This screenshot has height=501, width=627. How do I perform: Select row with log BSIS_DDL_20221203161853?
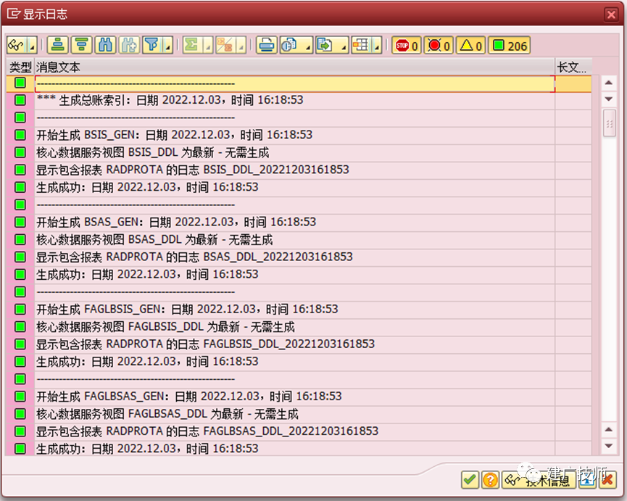(299, 170)
